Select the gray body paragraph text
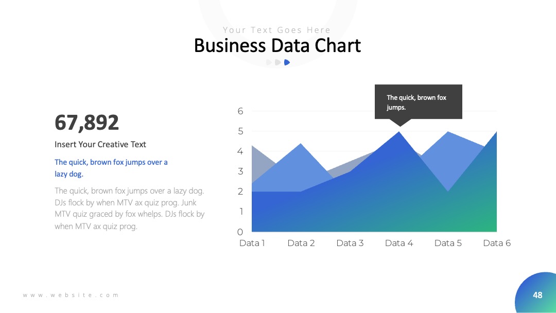The height and width of the screenshot is (313, 556). tap(129, 208)
